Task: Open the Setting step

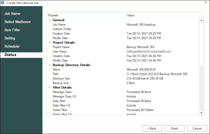Action: pos(10,38)
